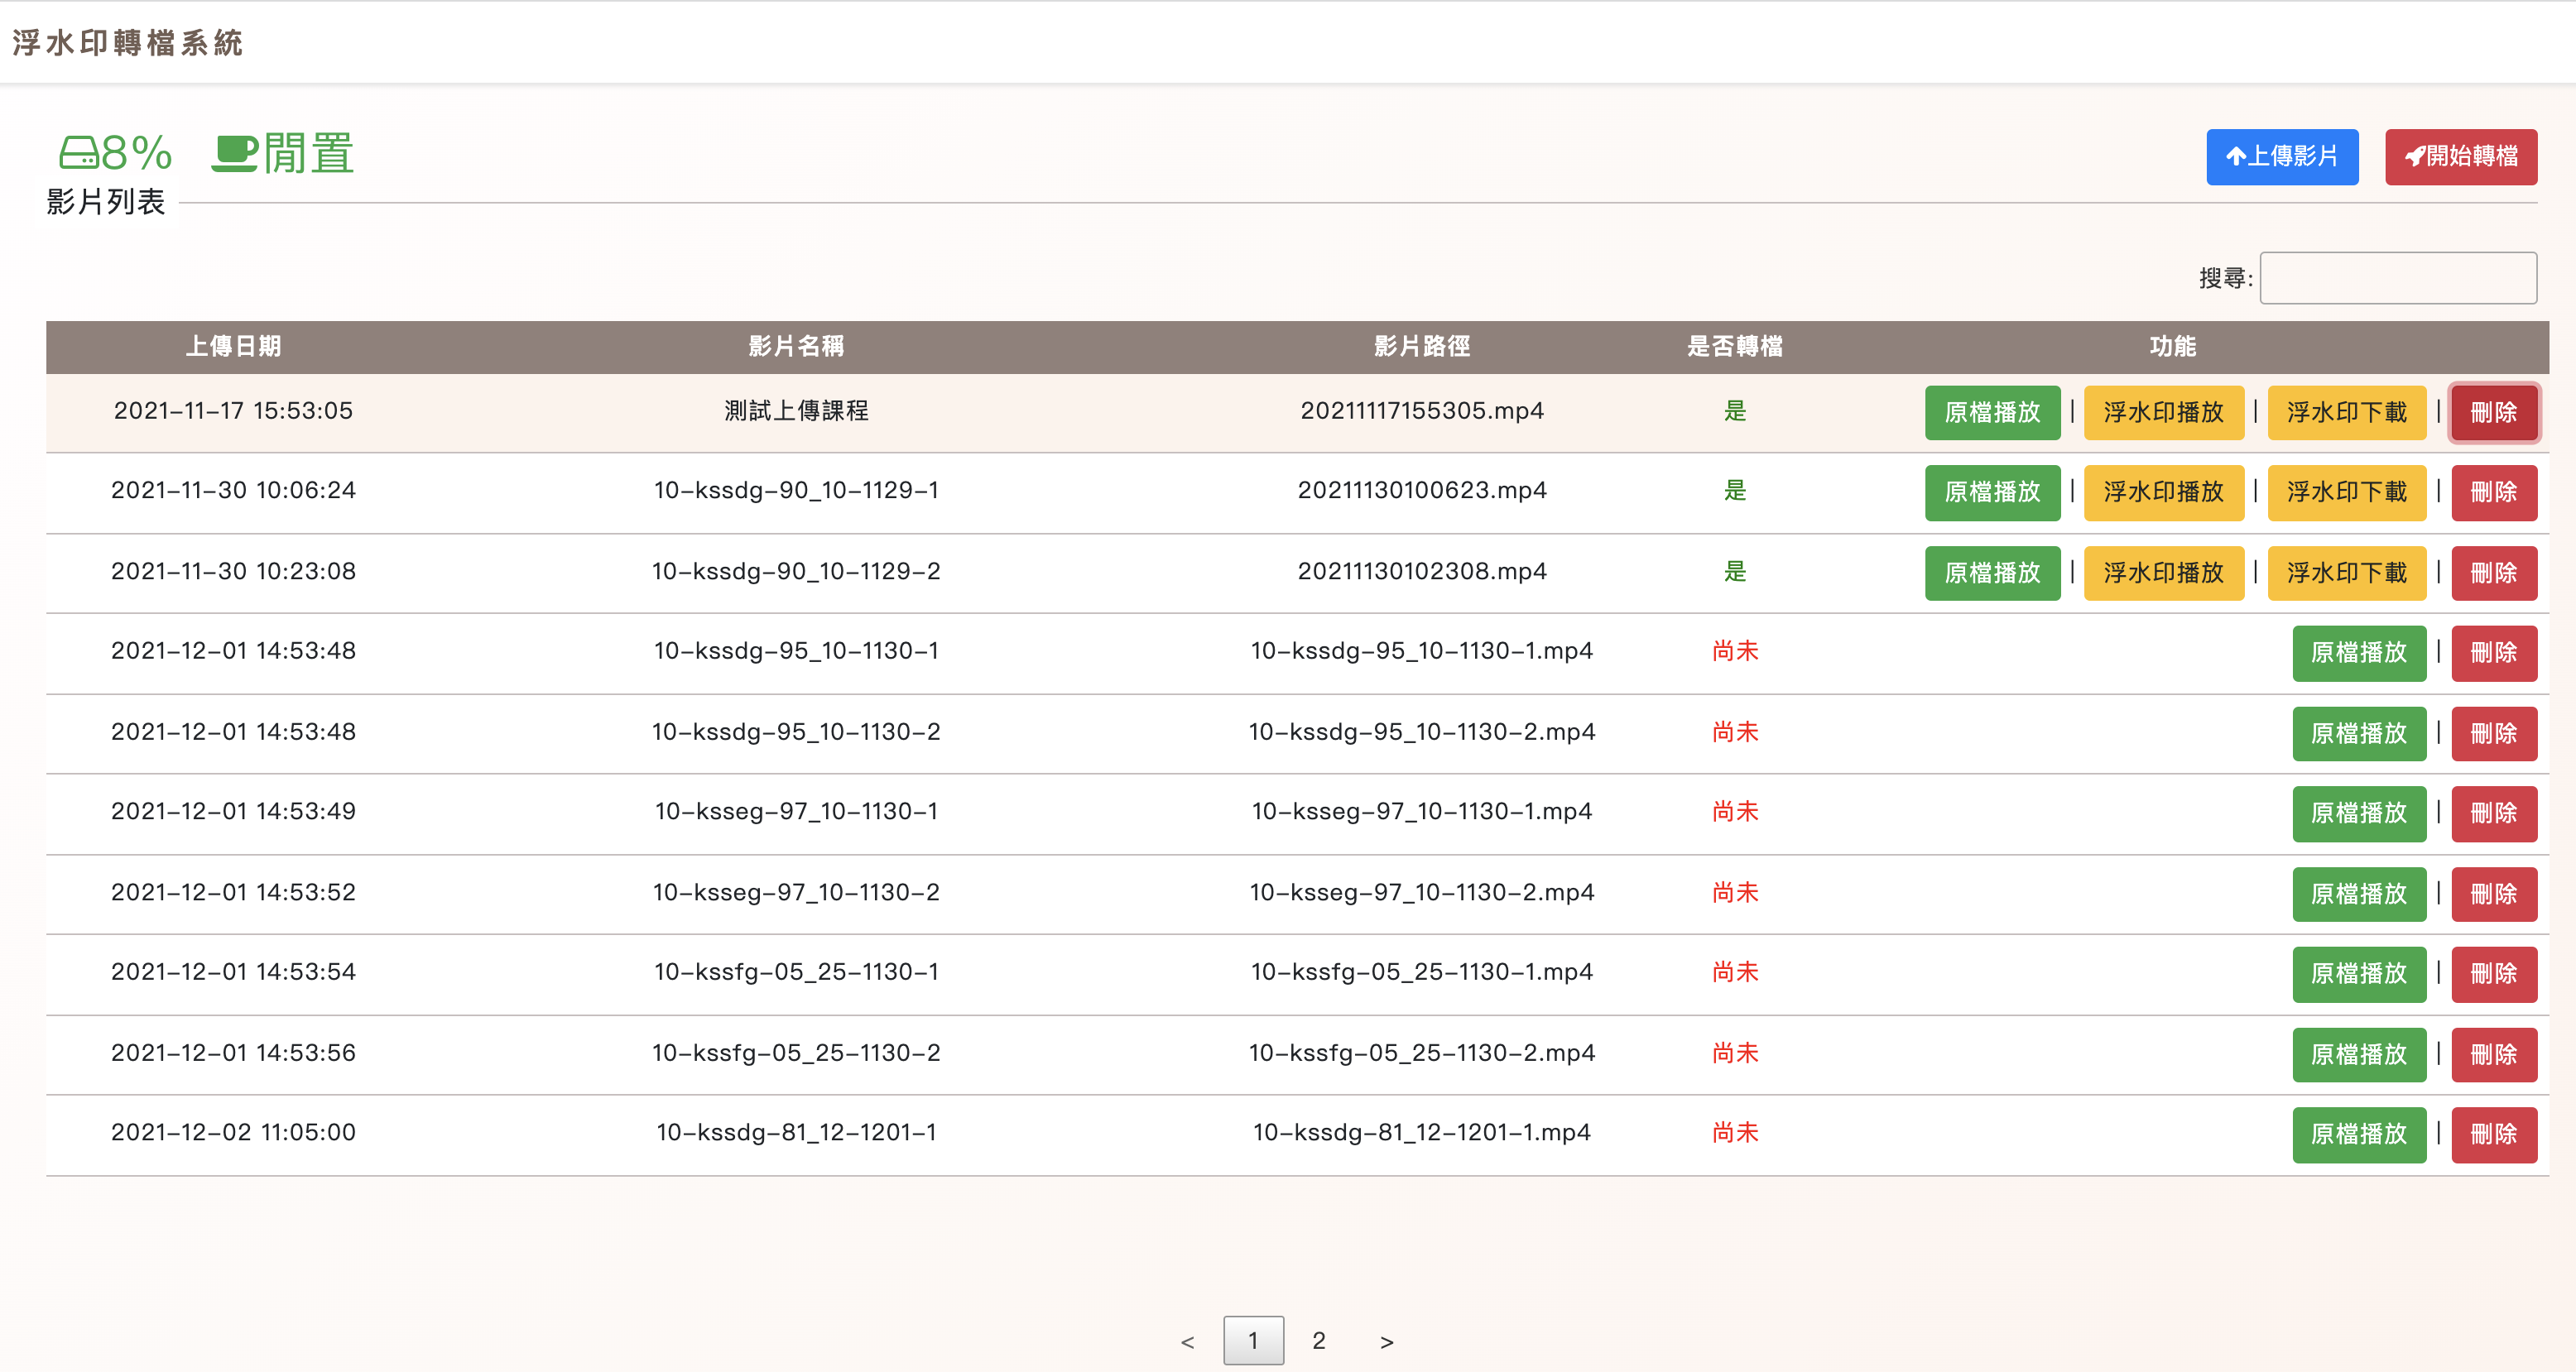The image size is (2576, 1372).
Task: Click 尚未 status in 10-kssfg-05_25-1130-1 row
Action: click(x=1734, y=972)
